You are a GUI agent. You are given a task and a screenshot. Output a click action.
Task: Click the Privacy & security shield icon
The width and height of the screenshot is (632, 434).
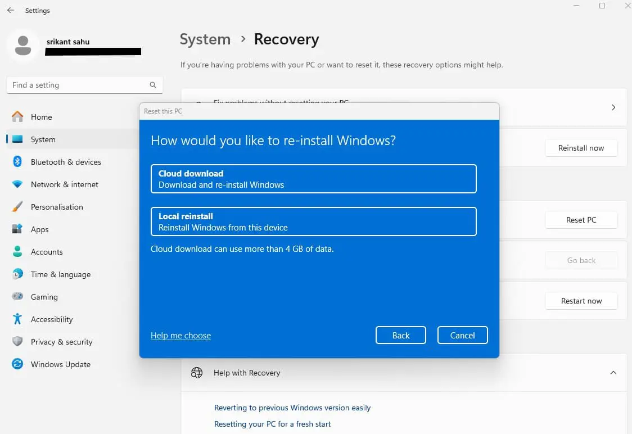pos(17,341)
